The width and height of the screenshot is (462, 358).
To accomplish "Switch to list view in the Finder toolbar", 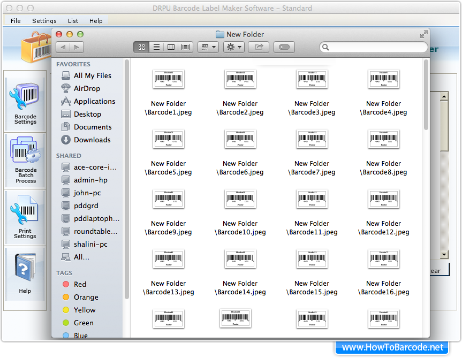I will click(156, 47).
